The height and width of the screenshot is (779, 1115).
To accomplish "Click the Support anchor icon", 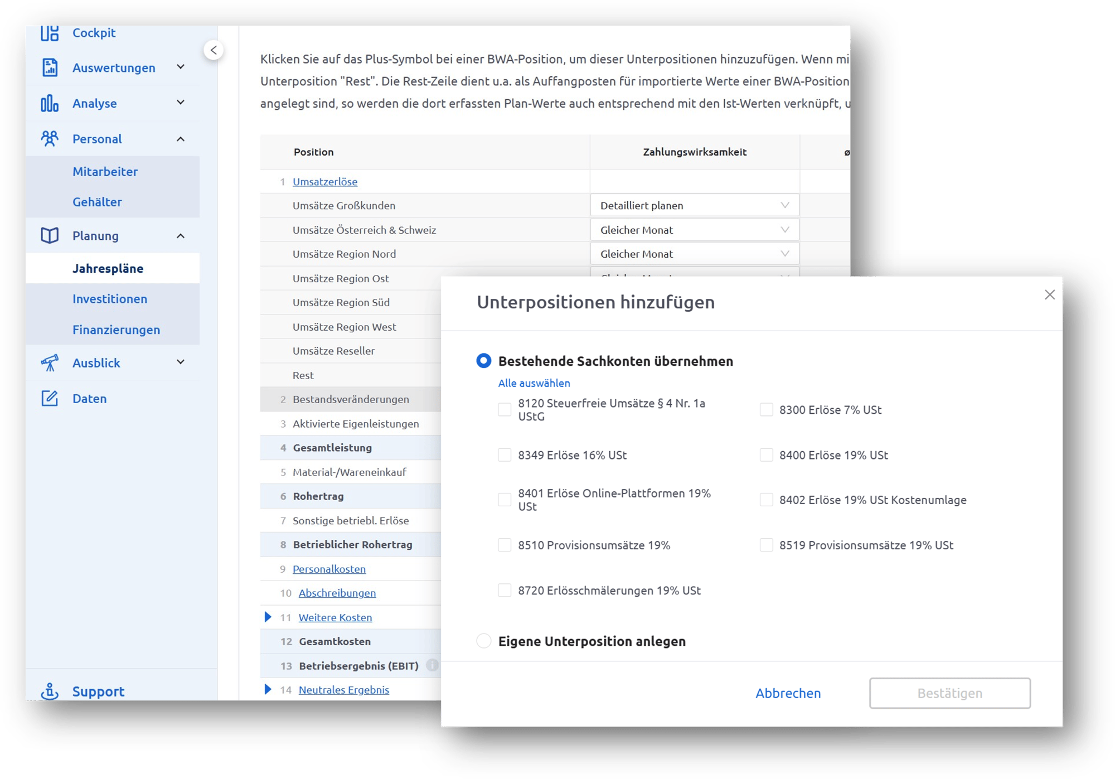I will (x=50, y=691).
